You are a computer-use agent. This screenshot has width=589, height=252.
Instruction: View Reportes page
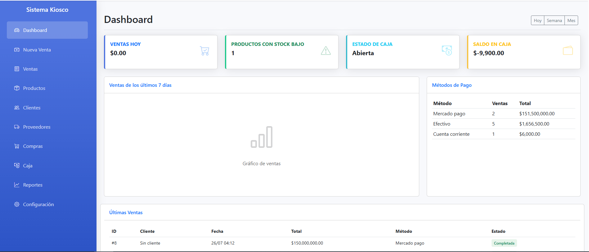coord(47,185)
